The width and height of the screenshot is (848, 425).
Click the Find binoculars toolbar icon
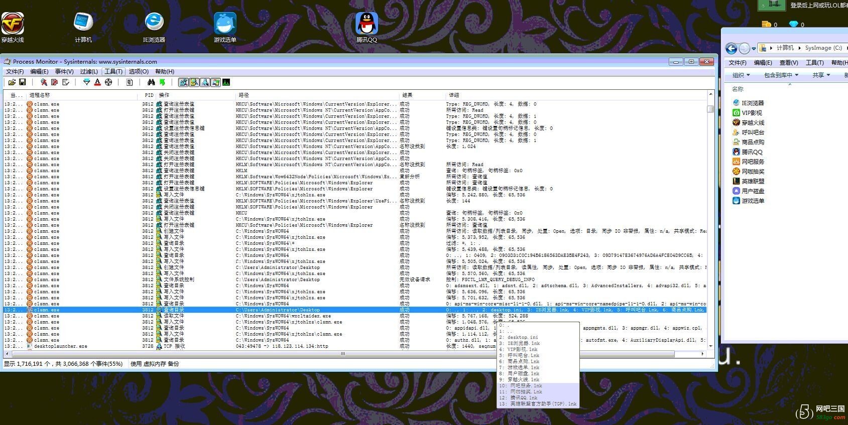(151, 82)
